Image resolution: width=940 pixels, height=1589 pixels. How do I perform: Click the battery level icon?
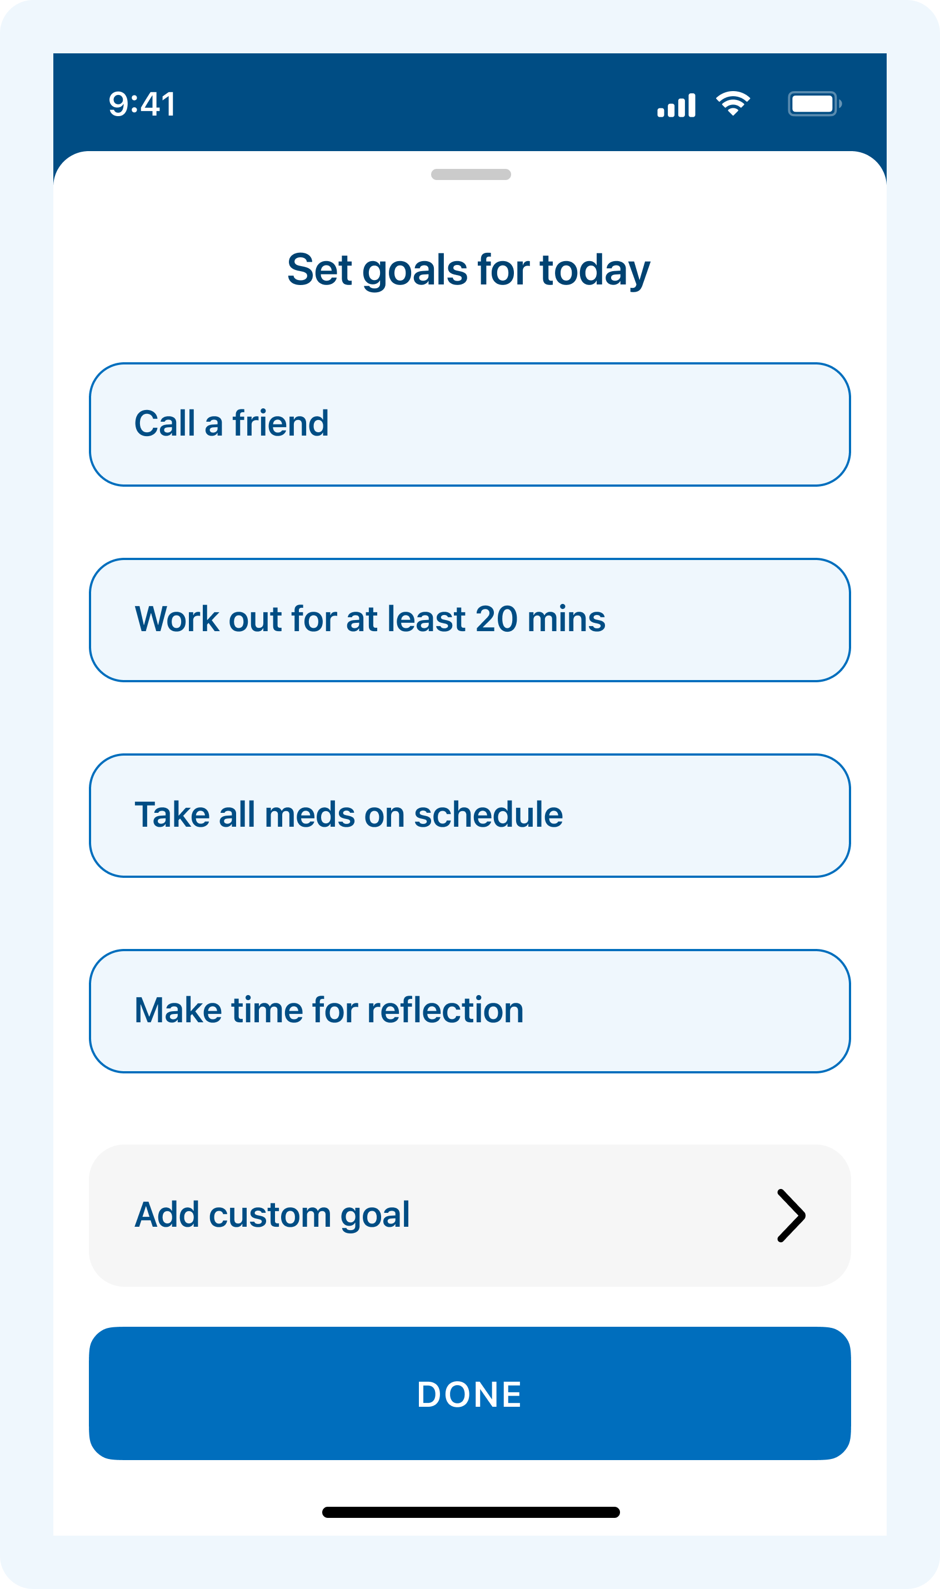(814, 104)
